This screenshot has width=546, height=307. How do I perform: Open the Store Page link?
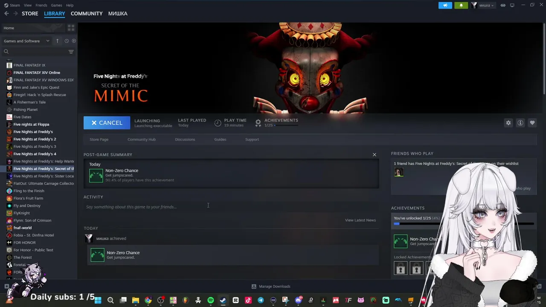(99, 139)
